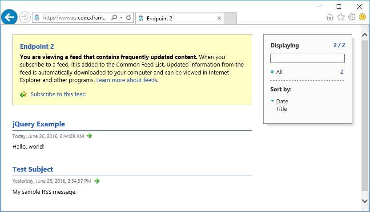The height and width of the screenshot is (212, 370).
Task: Expand the address bar autocomplete dropdown arrow
Action: click(x=121, y=18)
